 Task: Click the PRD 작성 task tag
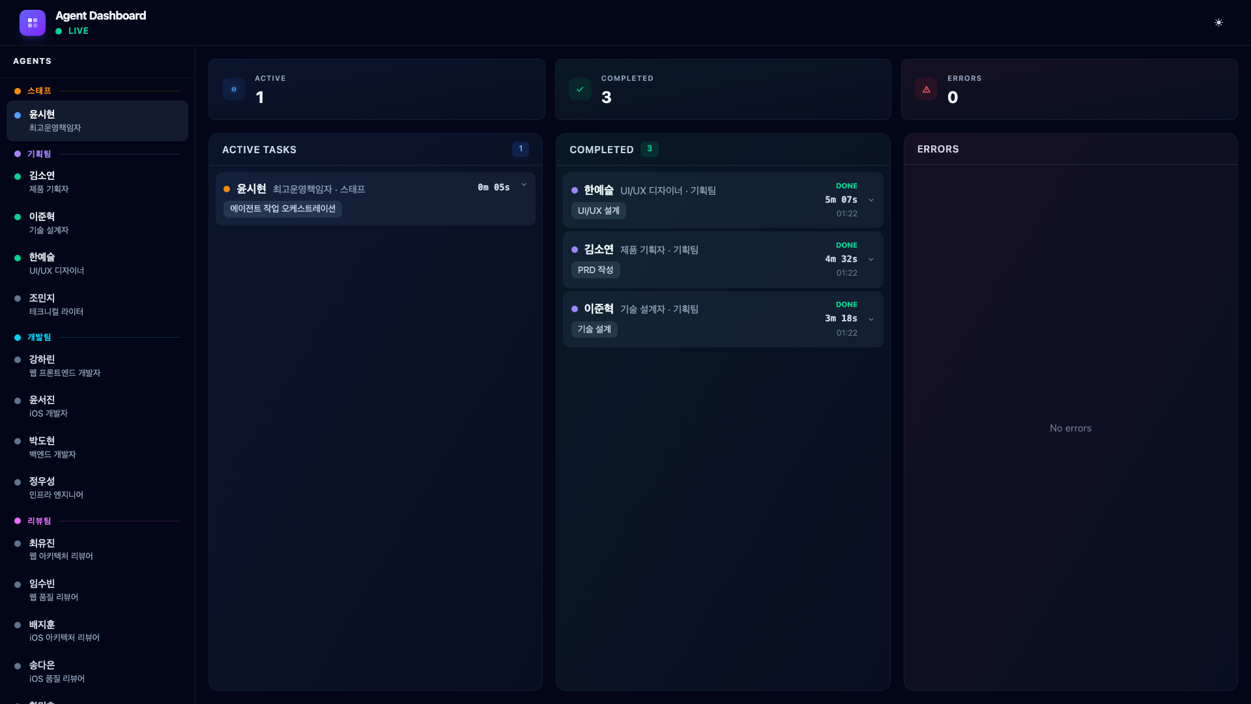[x=595, y=270]
